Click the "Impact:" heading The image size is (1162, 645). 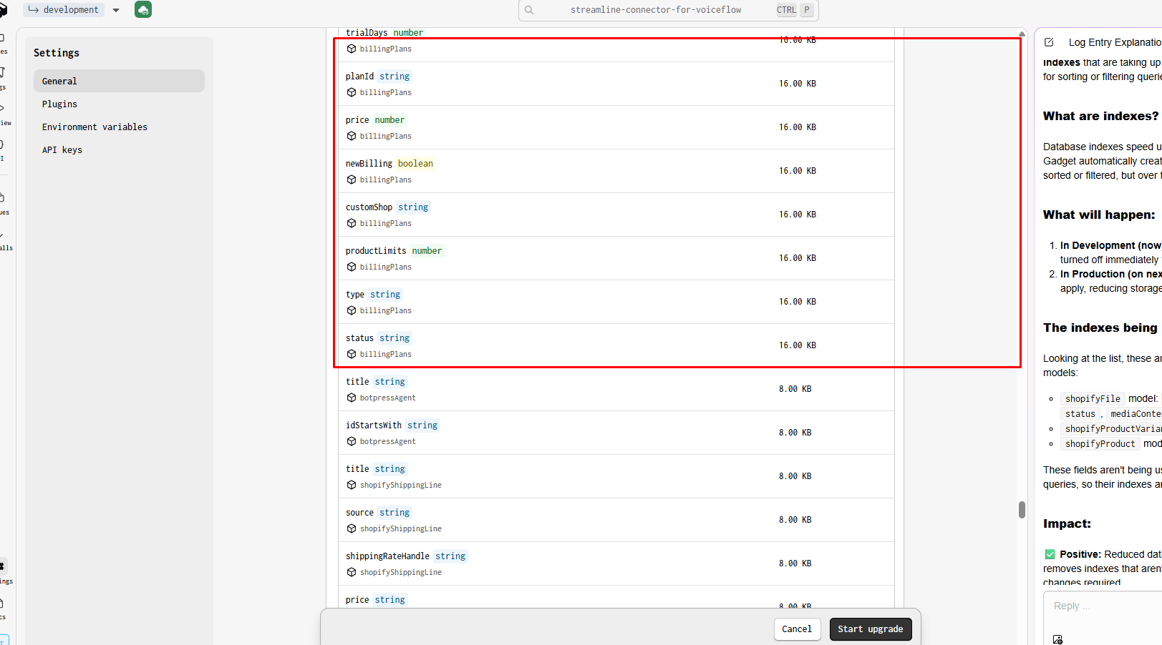coord(1067,523)
